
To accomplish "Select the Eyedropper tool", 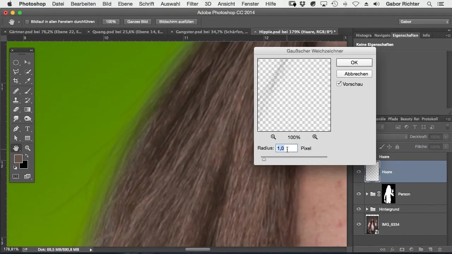I will [x=28, y=81].
